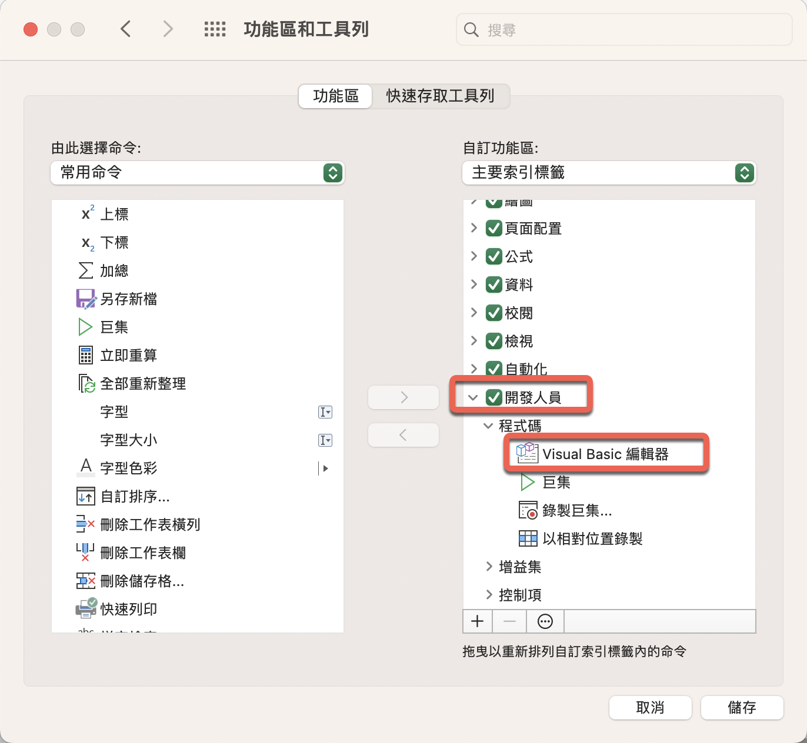The width and height of the screenshot is (807, 743).
Task: Select the 控制項 group label
Action: (520, 595)
